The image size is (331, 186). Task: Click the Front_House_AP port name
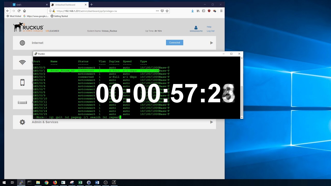pyautogui.click(x=63, y=71)
